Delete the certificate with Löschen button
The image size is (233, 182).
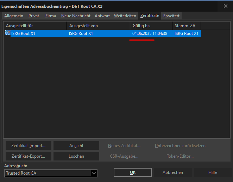[76, 156]
